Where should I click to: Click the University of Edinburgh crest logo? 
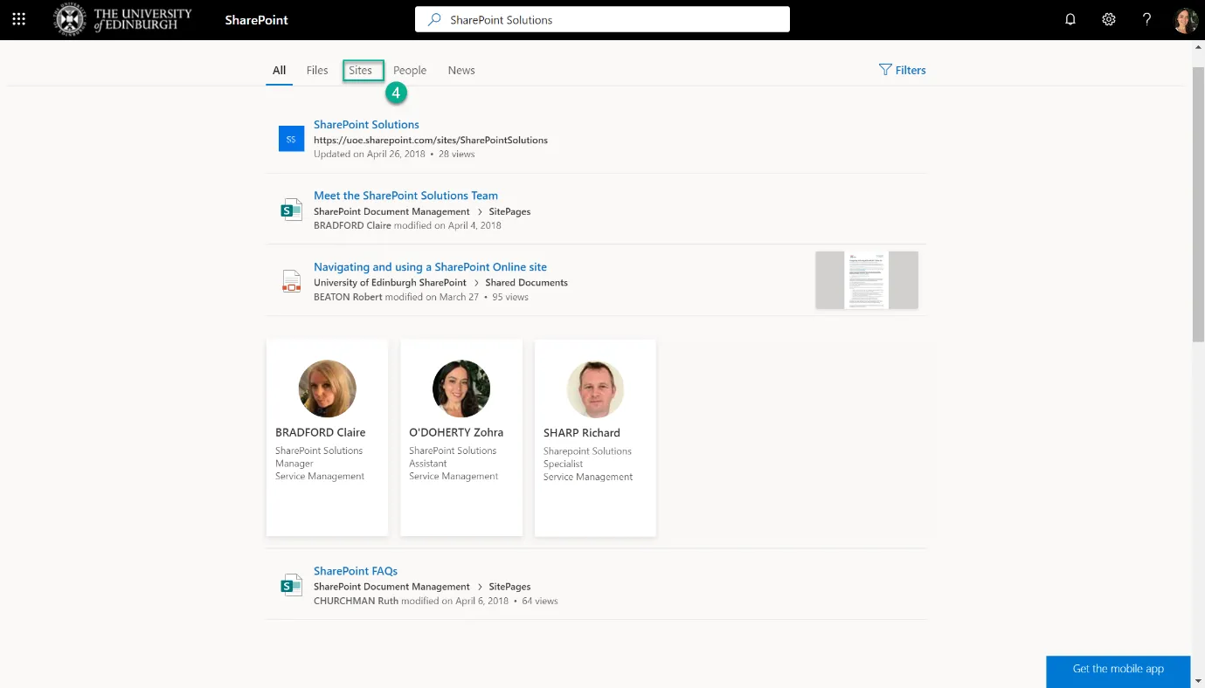(x=68, y=19)
